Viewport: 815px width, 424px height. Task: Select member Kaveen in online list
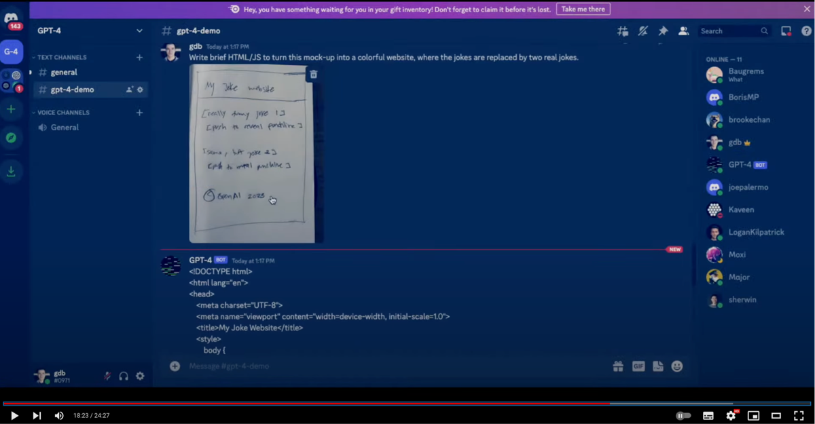pos(755,210)
